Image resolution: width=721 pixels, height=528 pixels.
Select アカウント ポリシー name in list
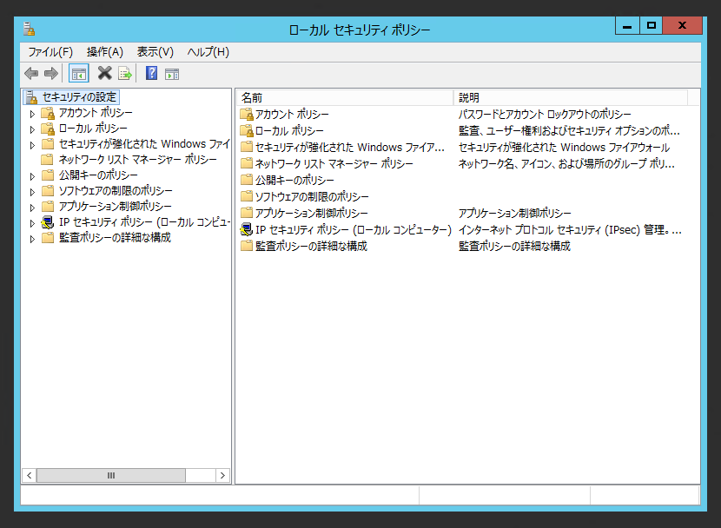point(292,114)
